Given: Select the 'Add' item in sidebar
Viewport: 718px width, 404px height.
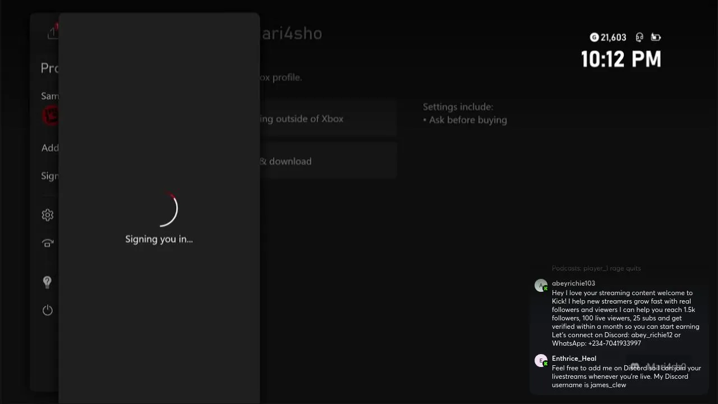Looking at the screenshot, I should pos(50,148).
